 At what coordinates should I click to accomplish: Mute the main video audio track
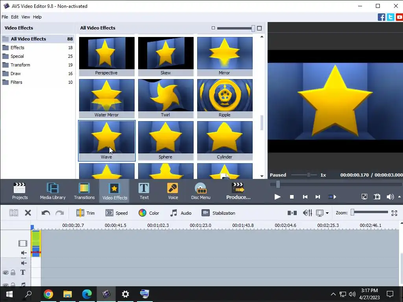click(24, 253)
